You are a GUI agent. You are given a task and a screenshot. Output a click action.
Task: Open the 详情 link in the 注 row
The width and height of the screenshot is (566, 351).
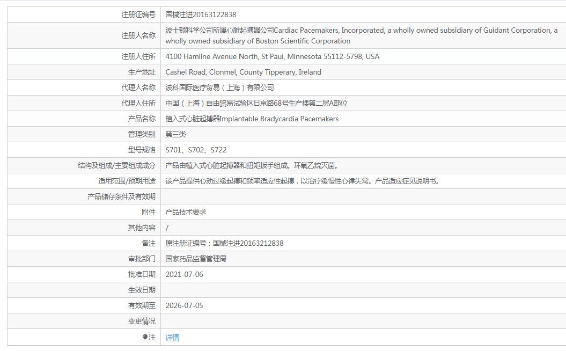point(172,337)
